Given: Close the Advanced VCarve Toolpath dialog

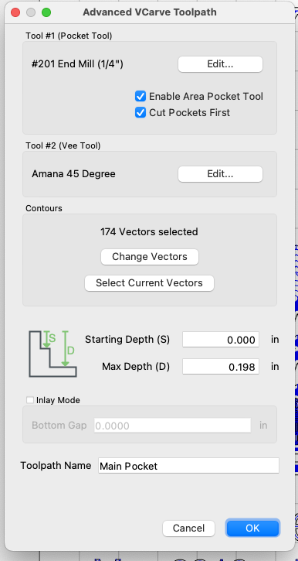Looking at the screenshot, I should 15,12.
